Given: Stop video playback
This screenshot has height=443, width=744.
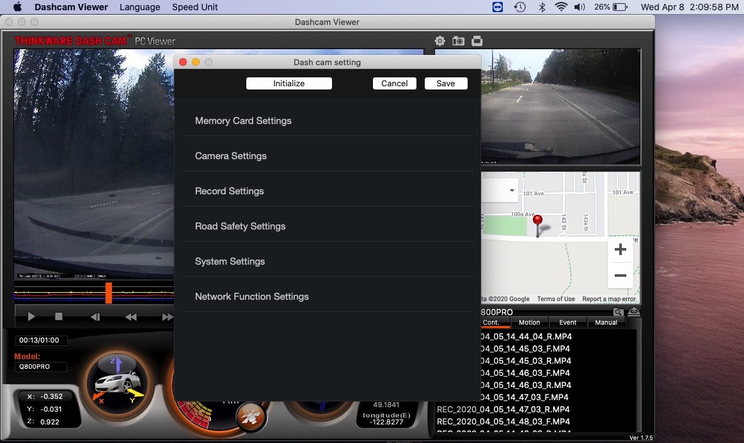Looking at the screenshot, I should pyautogui.click(x=59, y=316).
